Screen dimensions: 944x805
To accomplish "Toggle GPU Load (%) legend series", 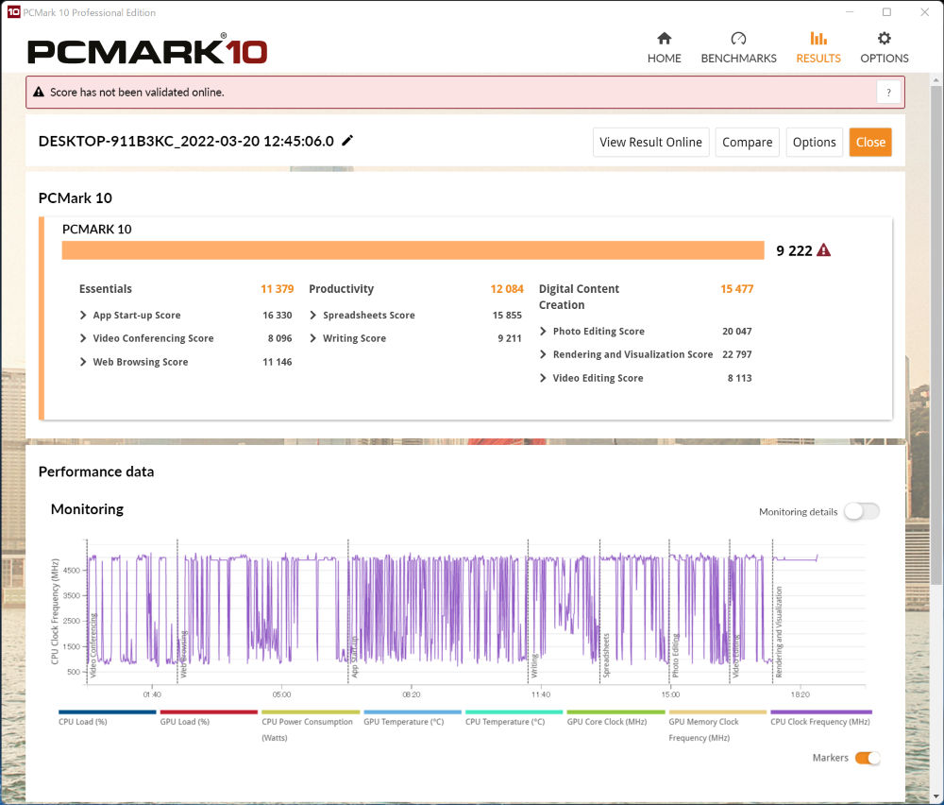I will (209, 717).
